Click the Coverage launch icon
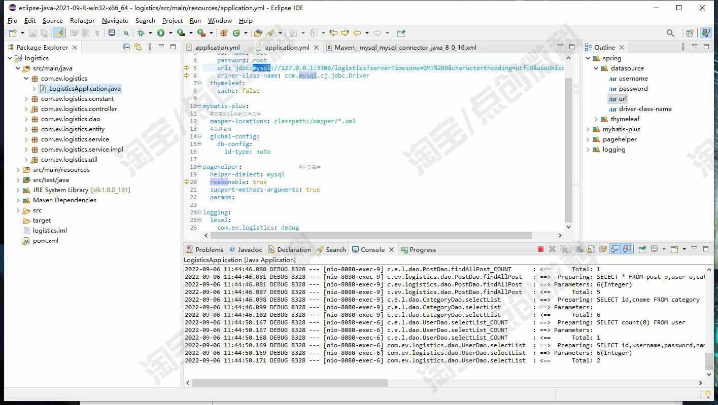The image size is (718, 405). (x=181, y=33)
